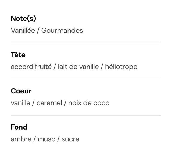Image resolution: width=172 pixels, height=158 pixels.
Task: Click the word Gourmandes
Action: pos(62,30)
